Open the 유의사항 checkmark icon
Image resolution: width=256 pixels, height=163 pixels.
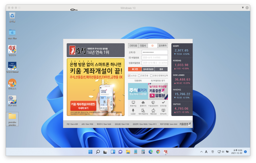[x=163, y=104]
